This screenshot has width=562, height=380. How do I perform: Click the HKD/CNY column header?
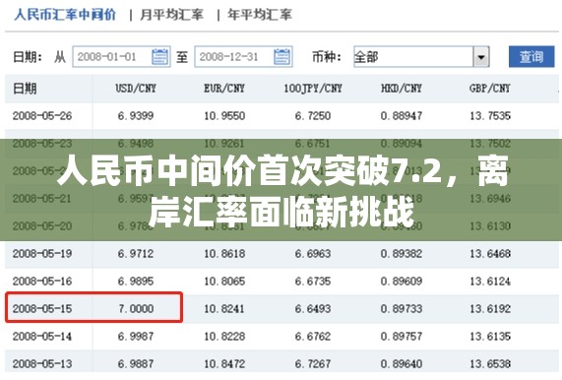(402, 89)
